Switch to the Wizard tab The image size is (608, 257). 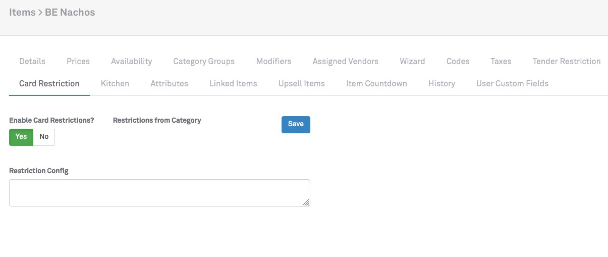[x=412, y=62]
